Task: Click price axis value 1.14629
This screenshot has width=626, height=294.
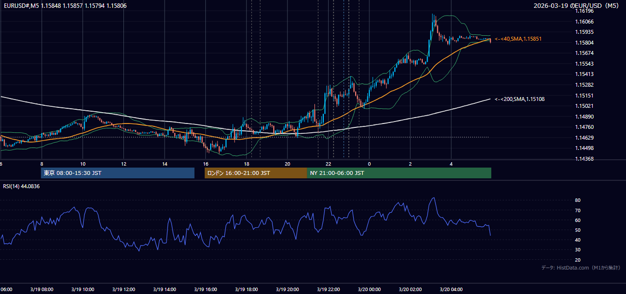Action: pyautogui.click(x=584, y=138)
